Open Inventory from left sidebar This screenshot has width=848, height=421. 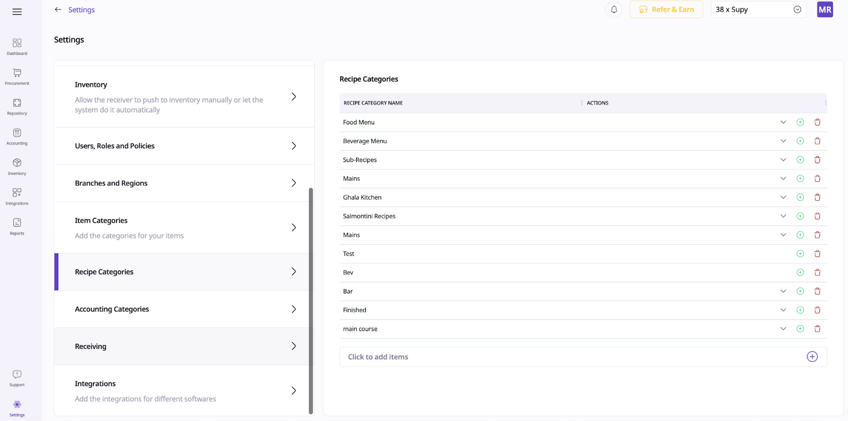[x=17, y=166]
